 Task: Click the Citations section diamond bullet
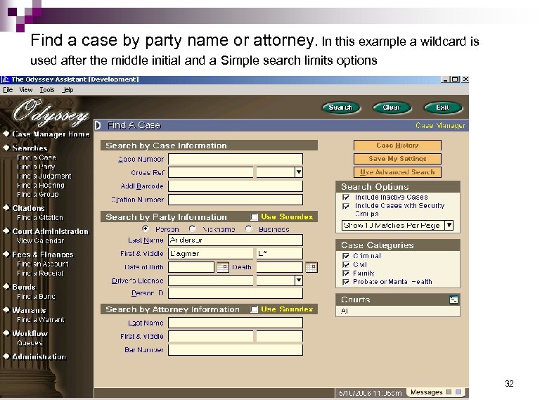[x=6, y=208]
